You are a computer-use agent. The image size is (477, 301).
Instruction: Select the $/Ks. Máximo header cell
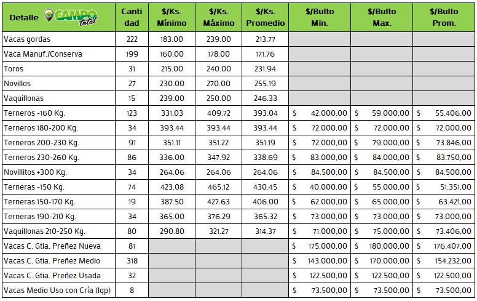pos(218,17)
